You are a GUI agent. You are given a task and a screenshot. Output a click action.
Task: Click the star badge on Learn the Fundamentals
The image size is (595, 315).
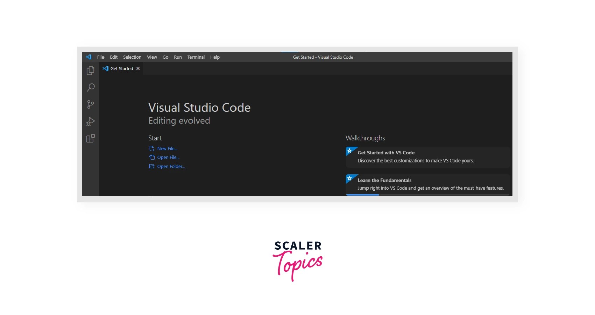coord(350,179)
